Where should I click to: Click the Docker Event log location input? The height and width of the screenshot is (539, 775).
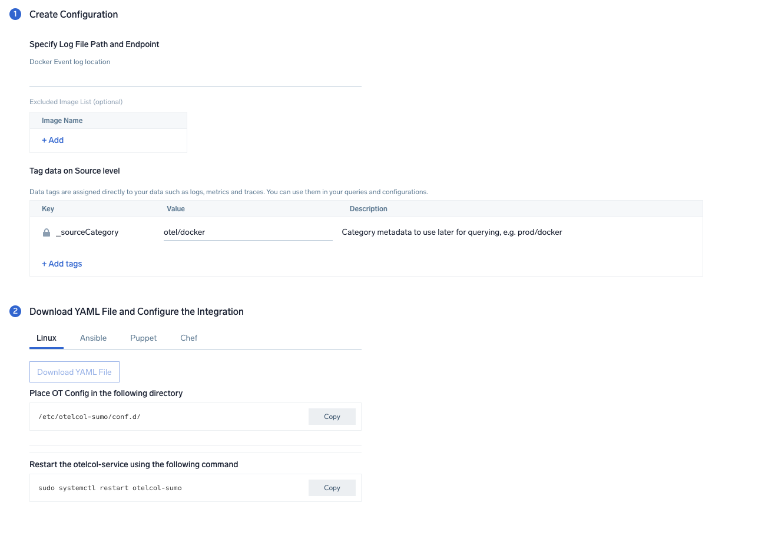[x=194, y=79]
